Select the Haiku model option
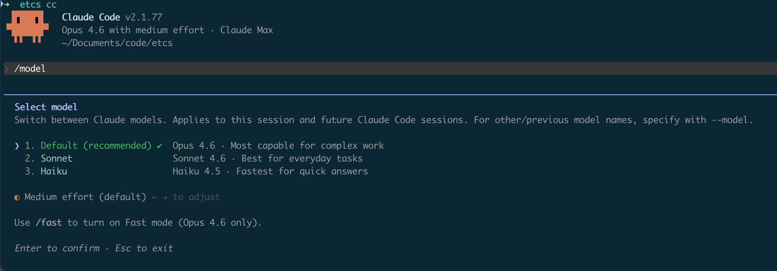 (x=54, y=171)
